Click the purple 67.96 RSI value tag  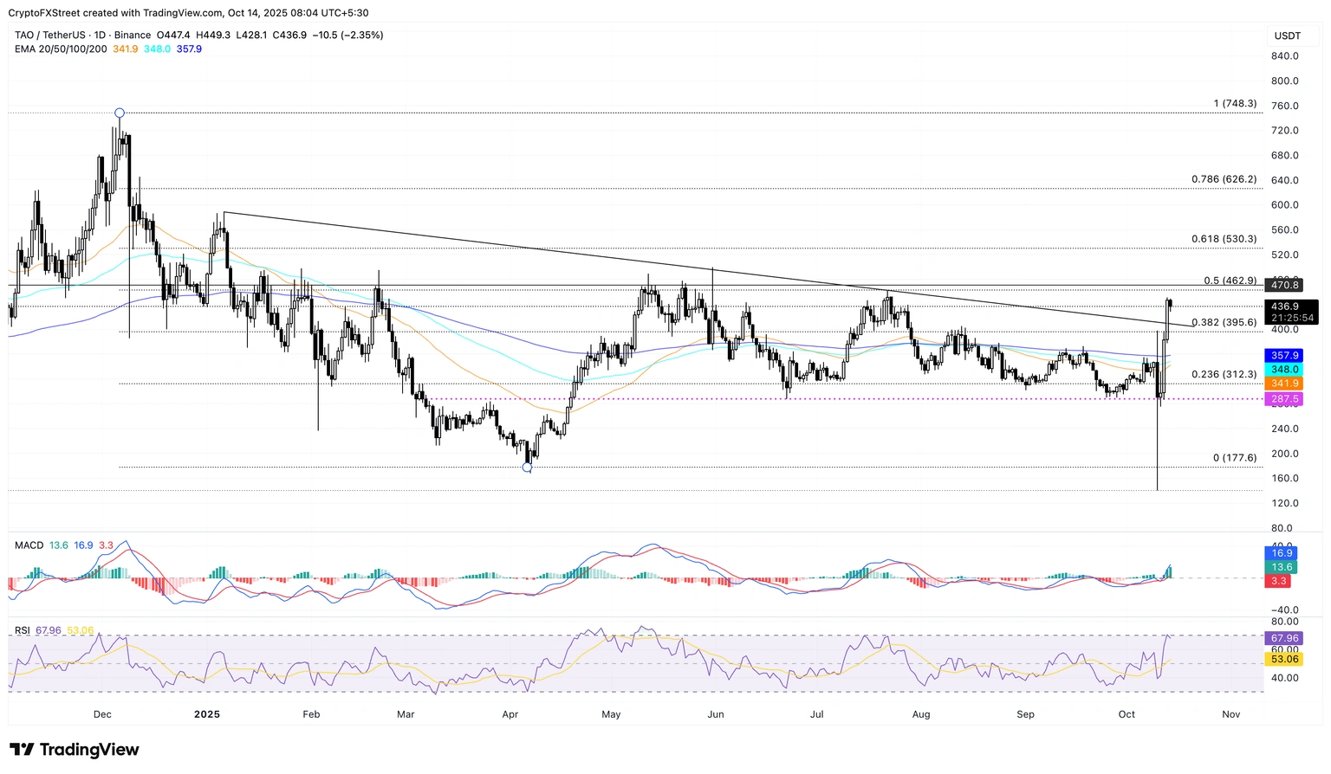pyautogui.click(x=1282, y=637)
